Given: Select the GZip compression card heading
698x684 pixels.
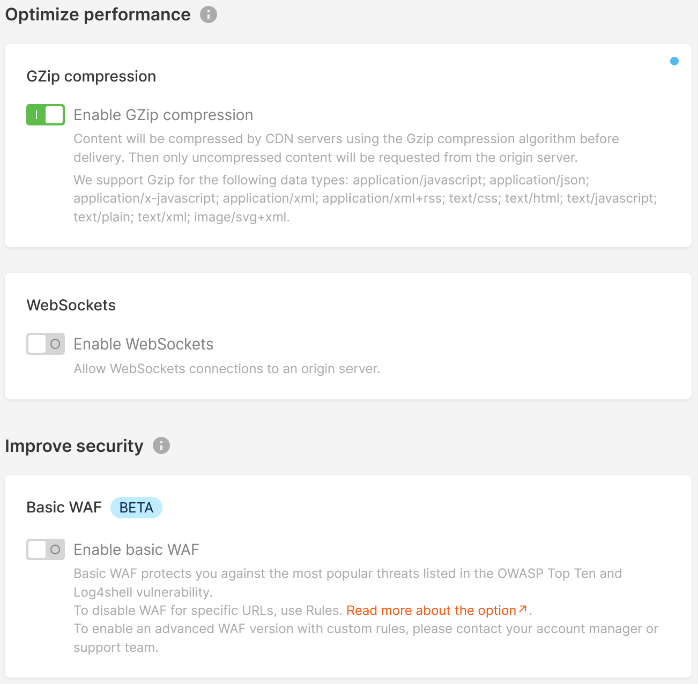Looking at the screenshot, I should (x=91, y=76).
